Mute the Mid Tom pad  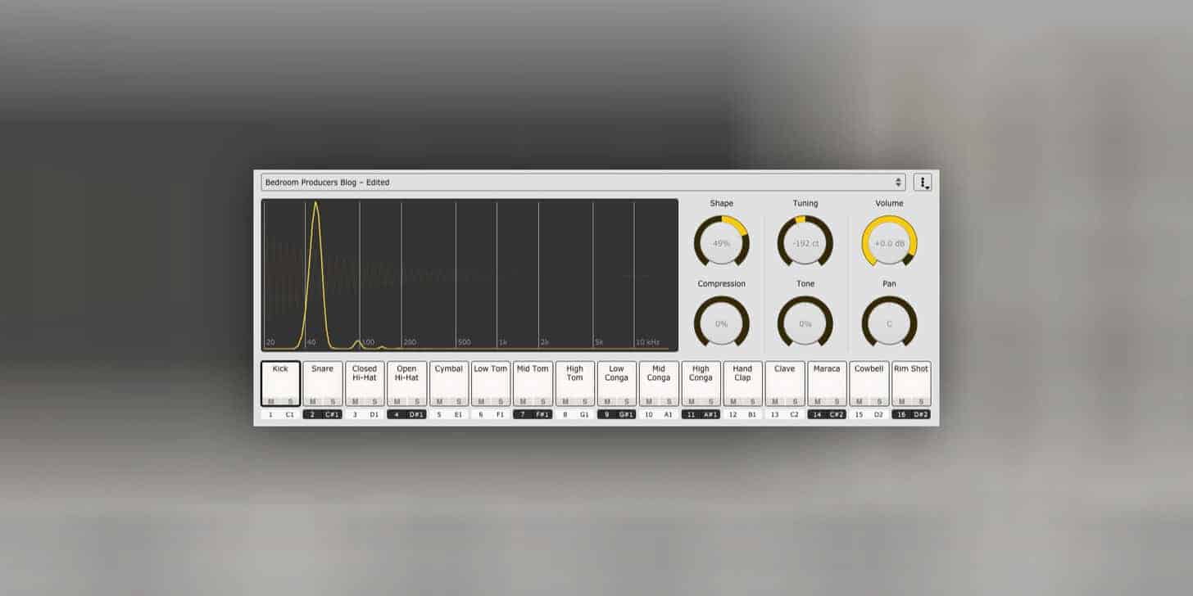pos(523,401)
